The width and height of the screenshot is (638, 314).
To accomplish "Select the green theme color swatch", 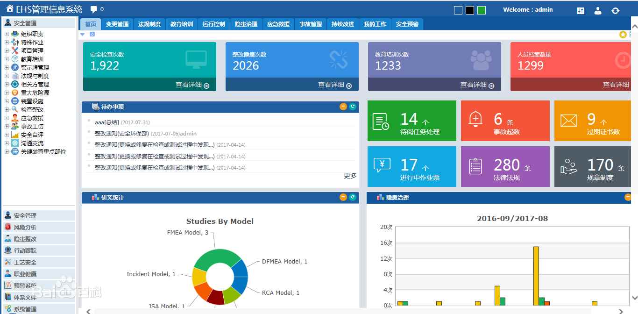I will (x=482, y=10).
